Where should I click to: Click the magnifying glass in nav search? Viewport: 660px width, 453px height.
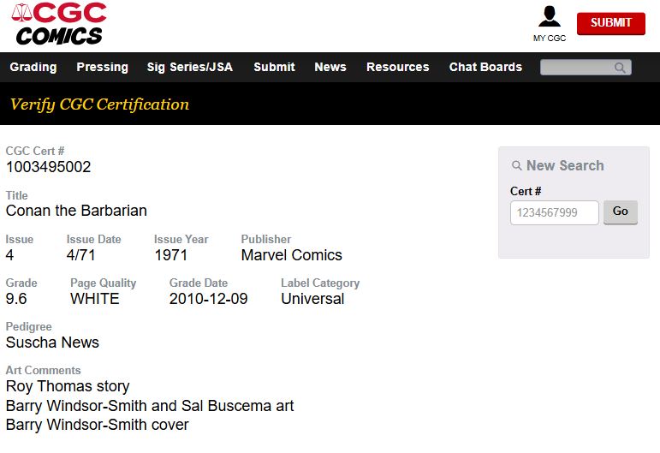pos(620,68)
